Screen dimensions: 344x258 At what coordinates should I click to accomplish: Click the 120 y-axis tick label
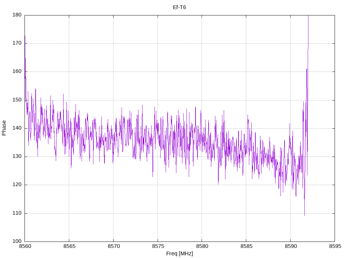click(x=17, y=185)
